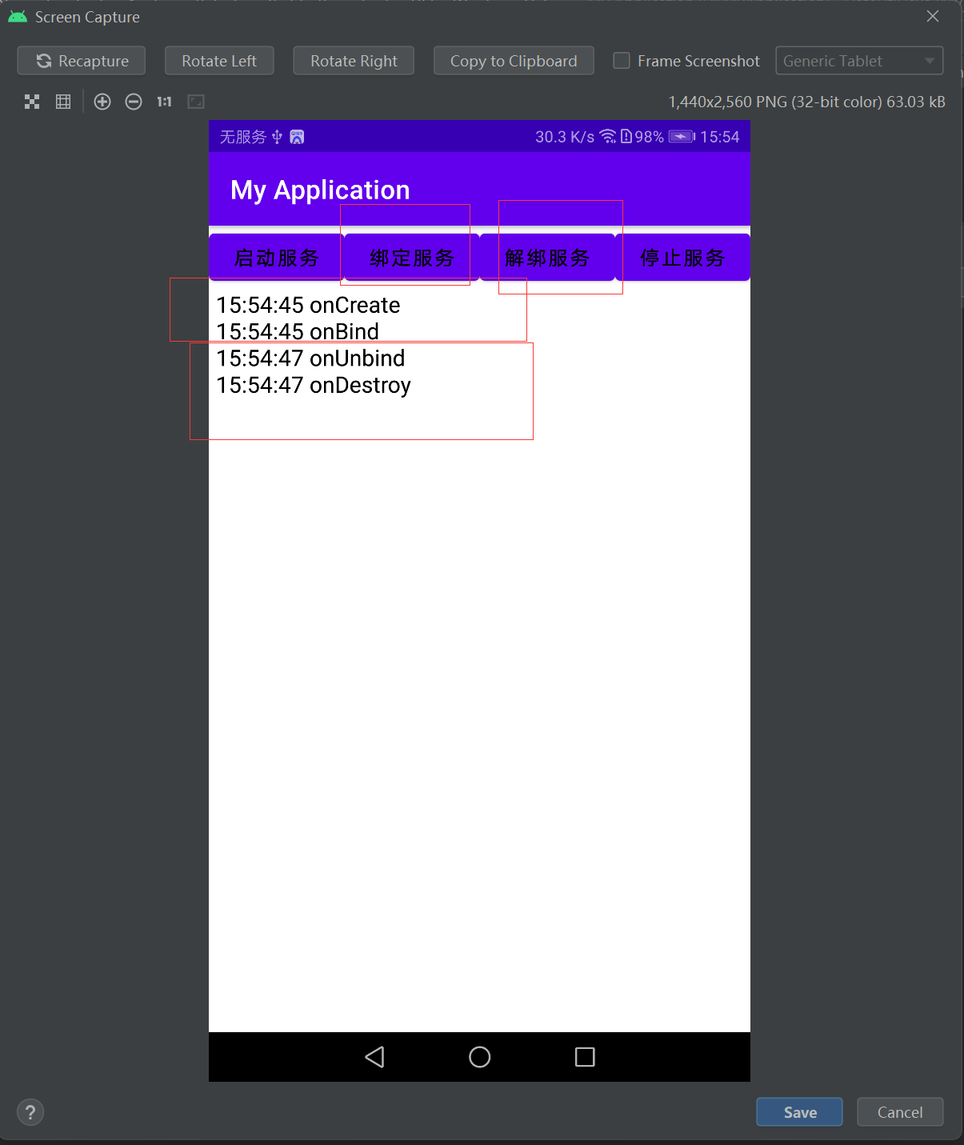This screenshot has height=1145, width=964.
Task: Rotate the screenshot right
Action: 354,61
